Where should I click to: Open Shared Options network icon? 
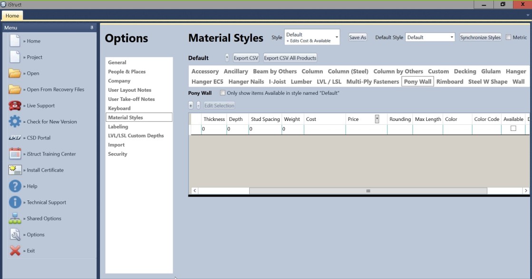[x=15, y=219]
